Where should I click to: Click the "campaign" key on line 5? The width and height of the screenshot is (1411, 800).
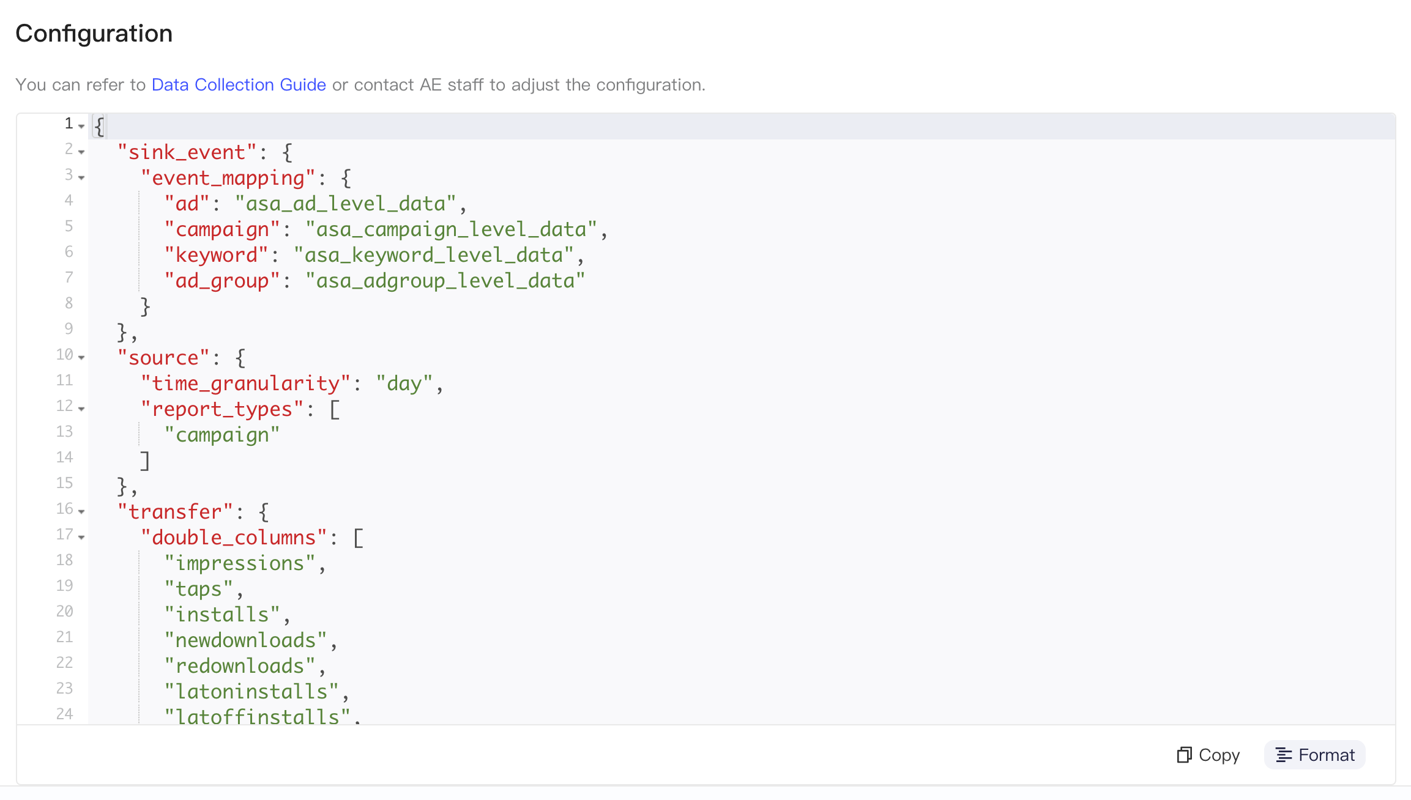(x=222, y=229)
